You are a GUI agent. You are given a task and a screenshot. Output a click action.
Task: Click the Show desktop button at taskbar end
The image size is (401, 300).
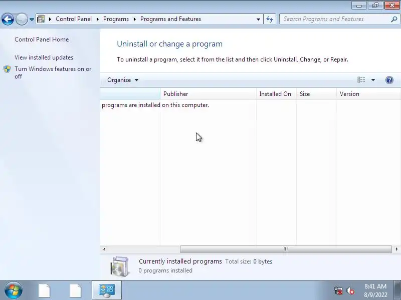pos(397,290)
